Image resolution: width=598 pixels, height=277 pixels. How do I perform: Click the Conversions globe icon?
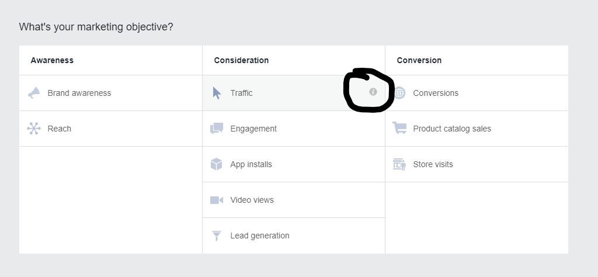pyautogui.click(x=399, y=93)
